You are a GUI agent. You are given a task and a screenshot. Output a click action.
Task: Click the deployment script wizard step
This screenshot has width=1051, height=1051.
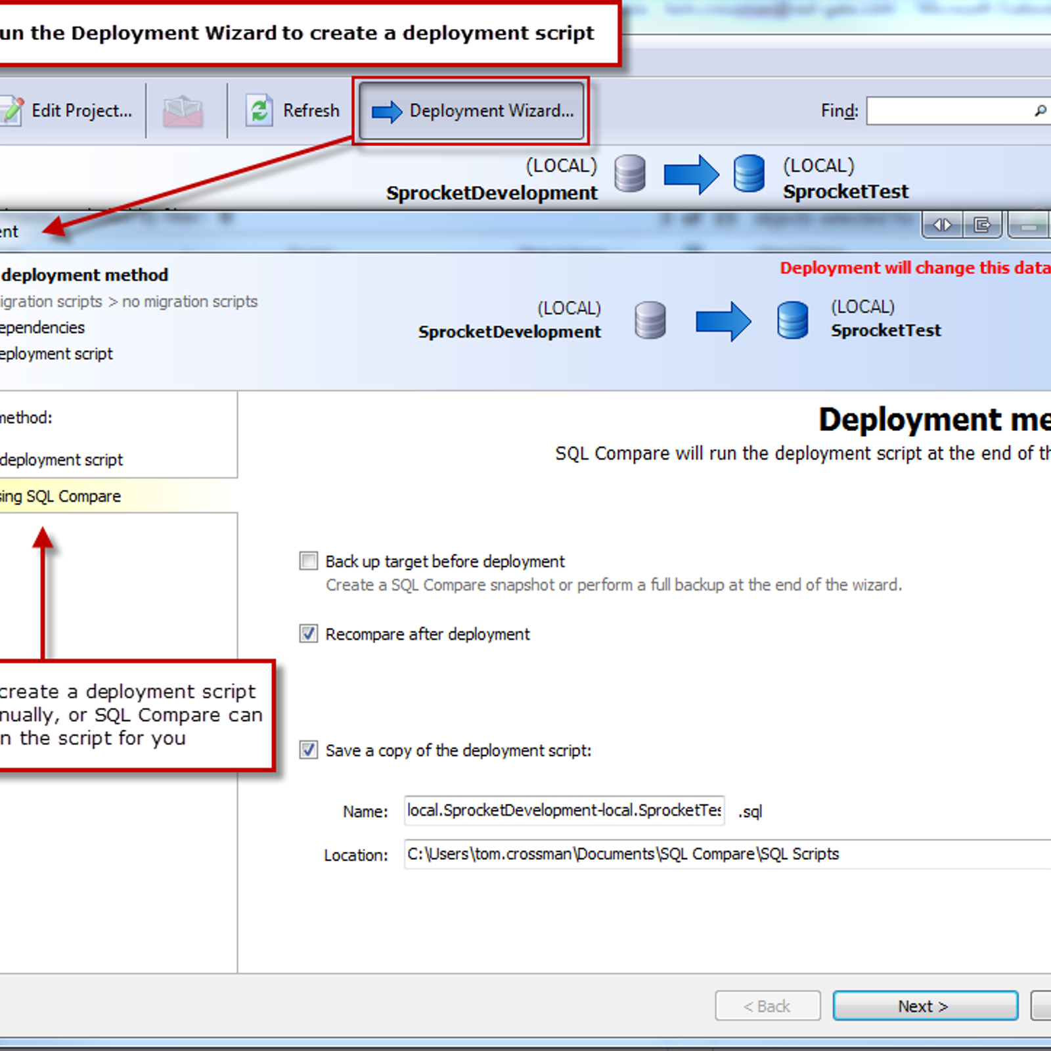[x=56, y=354]
